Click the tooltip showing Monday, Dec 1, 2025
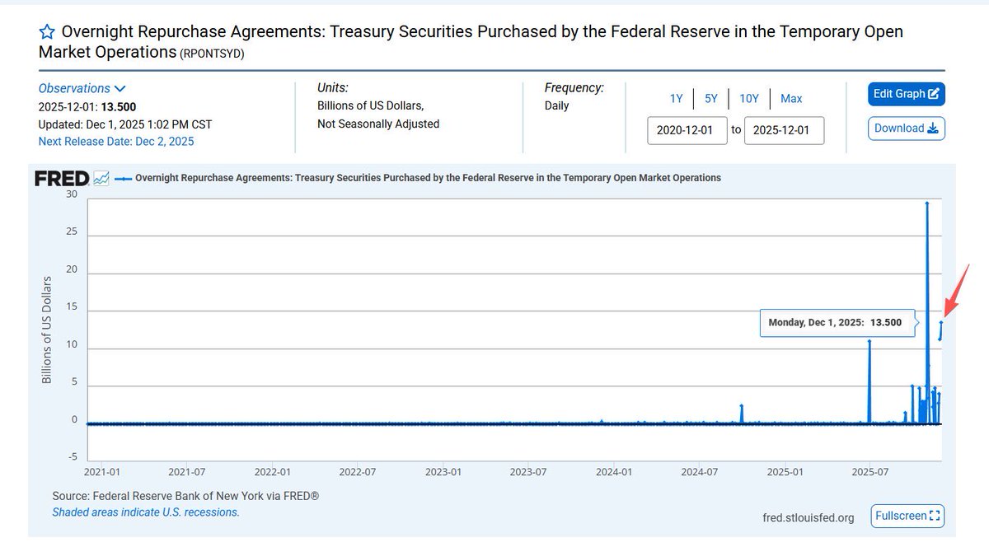989x547 pixels. coord(836,323)
